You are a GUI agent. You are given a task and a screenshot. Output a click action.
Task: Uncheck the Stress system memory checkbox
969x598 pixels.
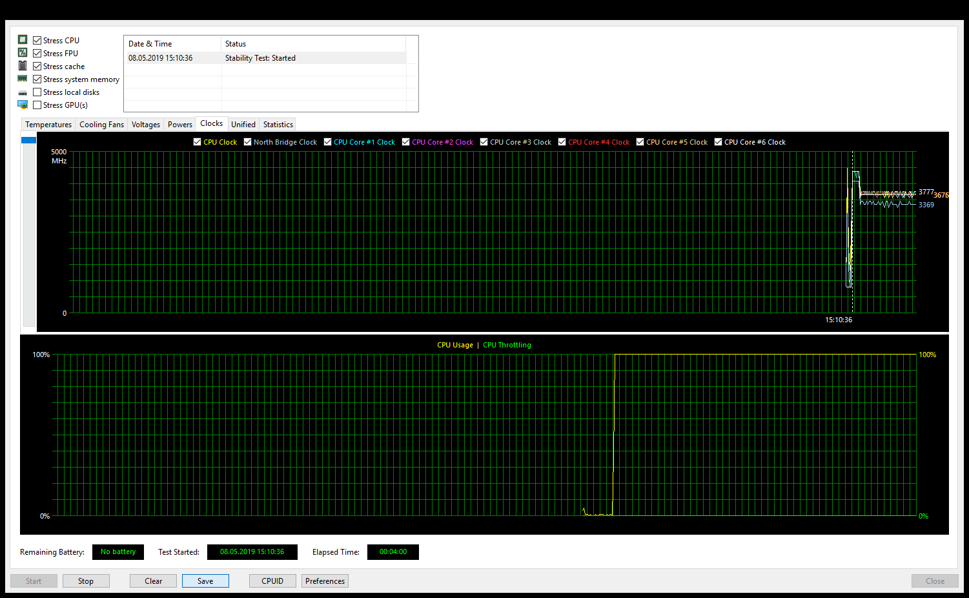click(37, 78)
